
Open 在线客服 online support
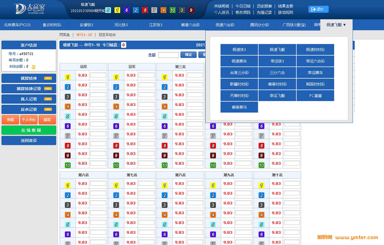click(x=29, y=130)
